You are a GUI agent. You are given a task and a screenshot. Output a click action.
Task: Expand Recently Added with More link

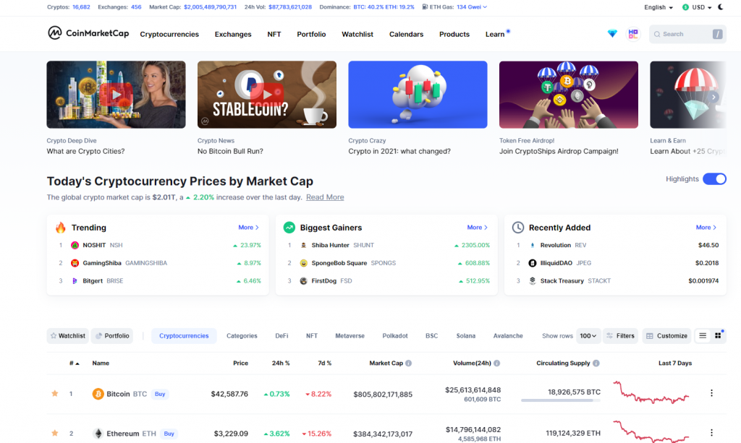(706, 228)
